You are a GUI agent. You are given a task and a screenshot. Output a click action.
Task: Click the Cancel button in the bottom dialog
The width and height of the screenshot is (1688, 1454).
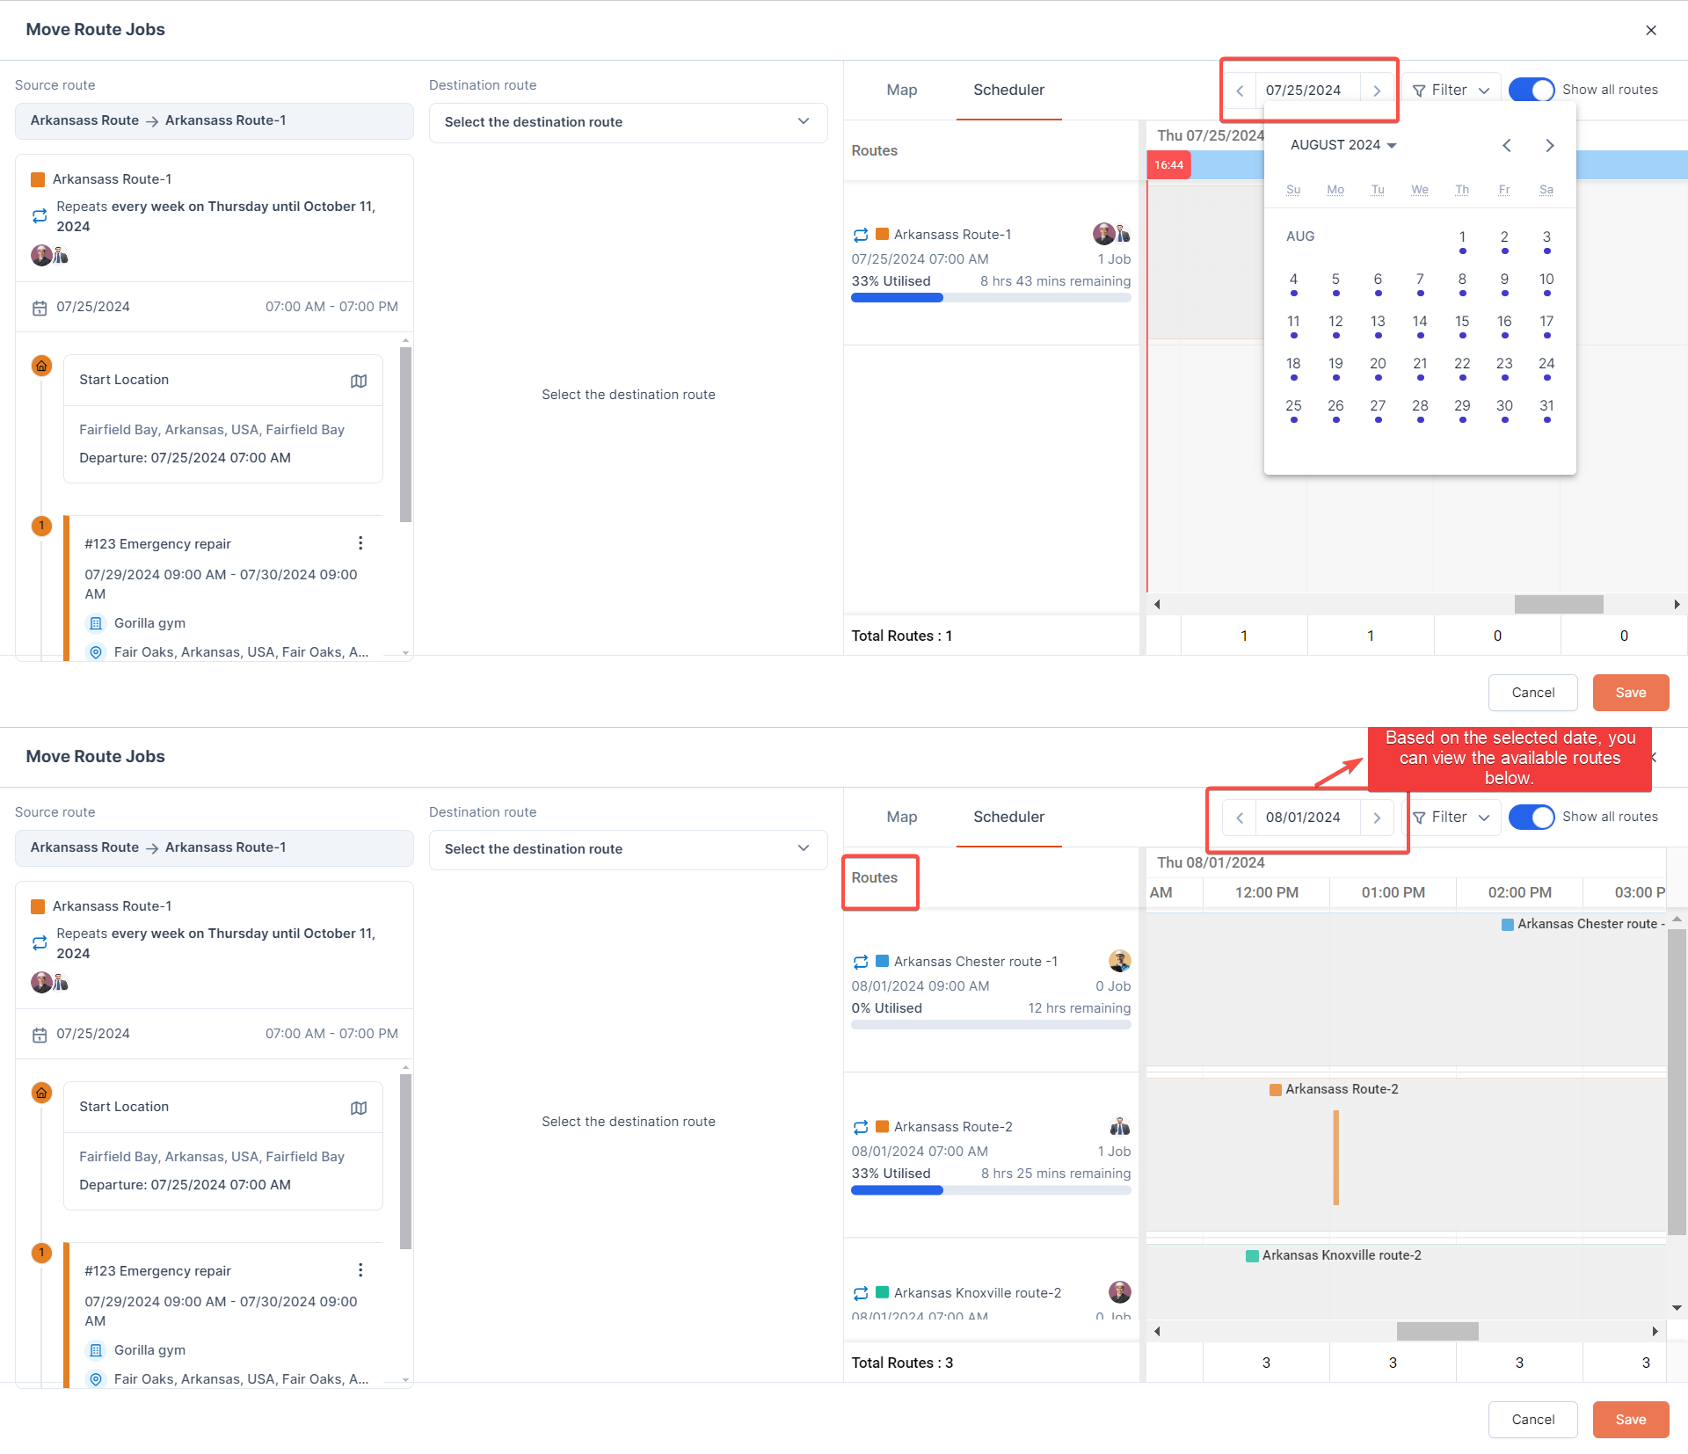(1532, 1420)
